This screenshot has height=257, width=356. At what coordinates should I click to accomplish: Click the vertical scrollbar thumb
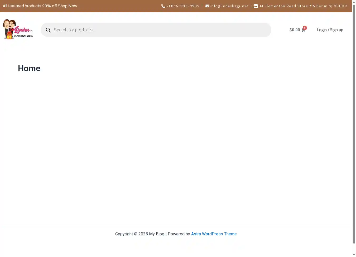(x=354, y=124)
